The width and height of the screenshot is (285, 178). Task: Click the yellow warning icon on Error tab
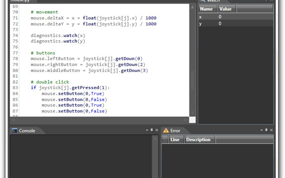coord(166,131)
